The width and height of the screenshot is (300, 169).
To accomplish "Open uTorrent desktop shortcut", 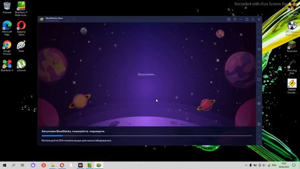I will click(21, 66).
